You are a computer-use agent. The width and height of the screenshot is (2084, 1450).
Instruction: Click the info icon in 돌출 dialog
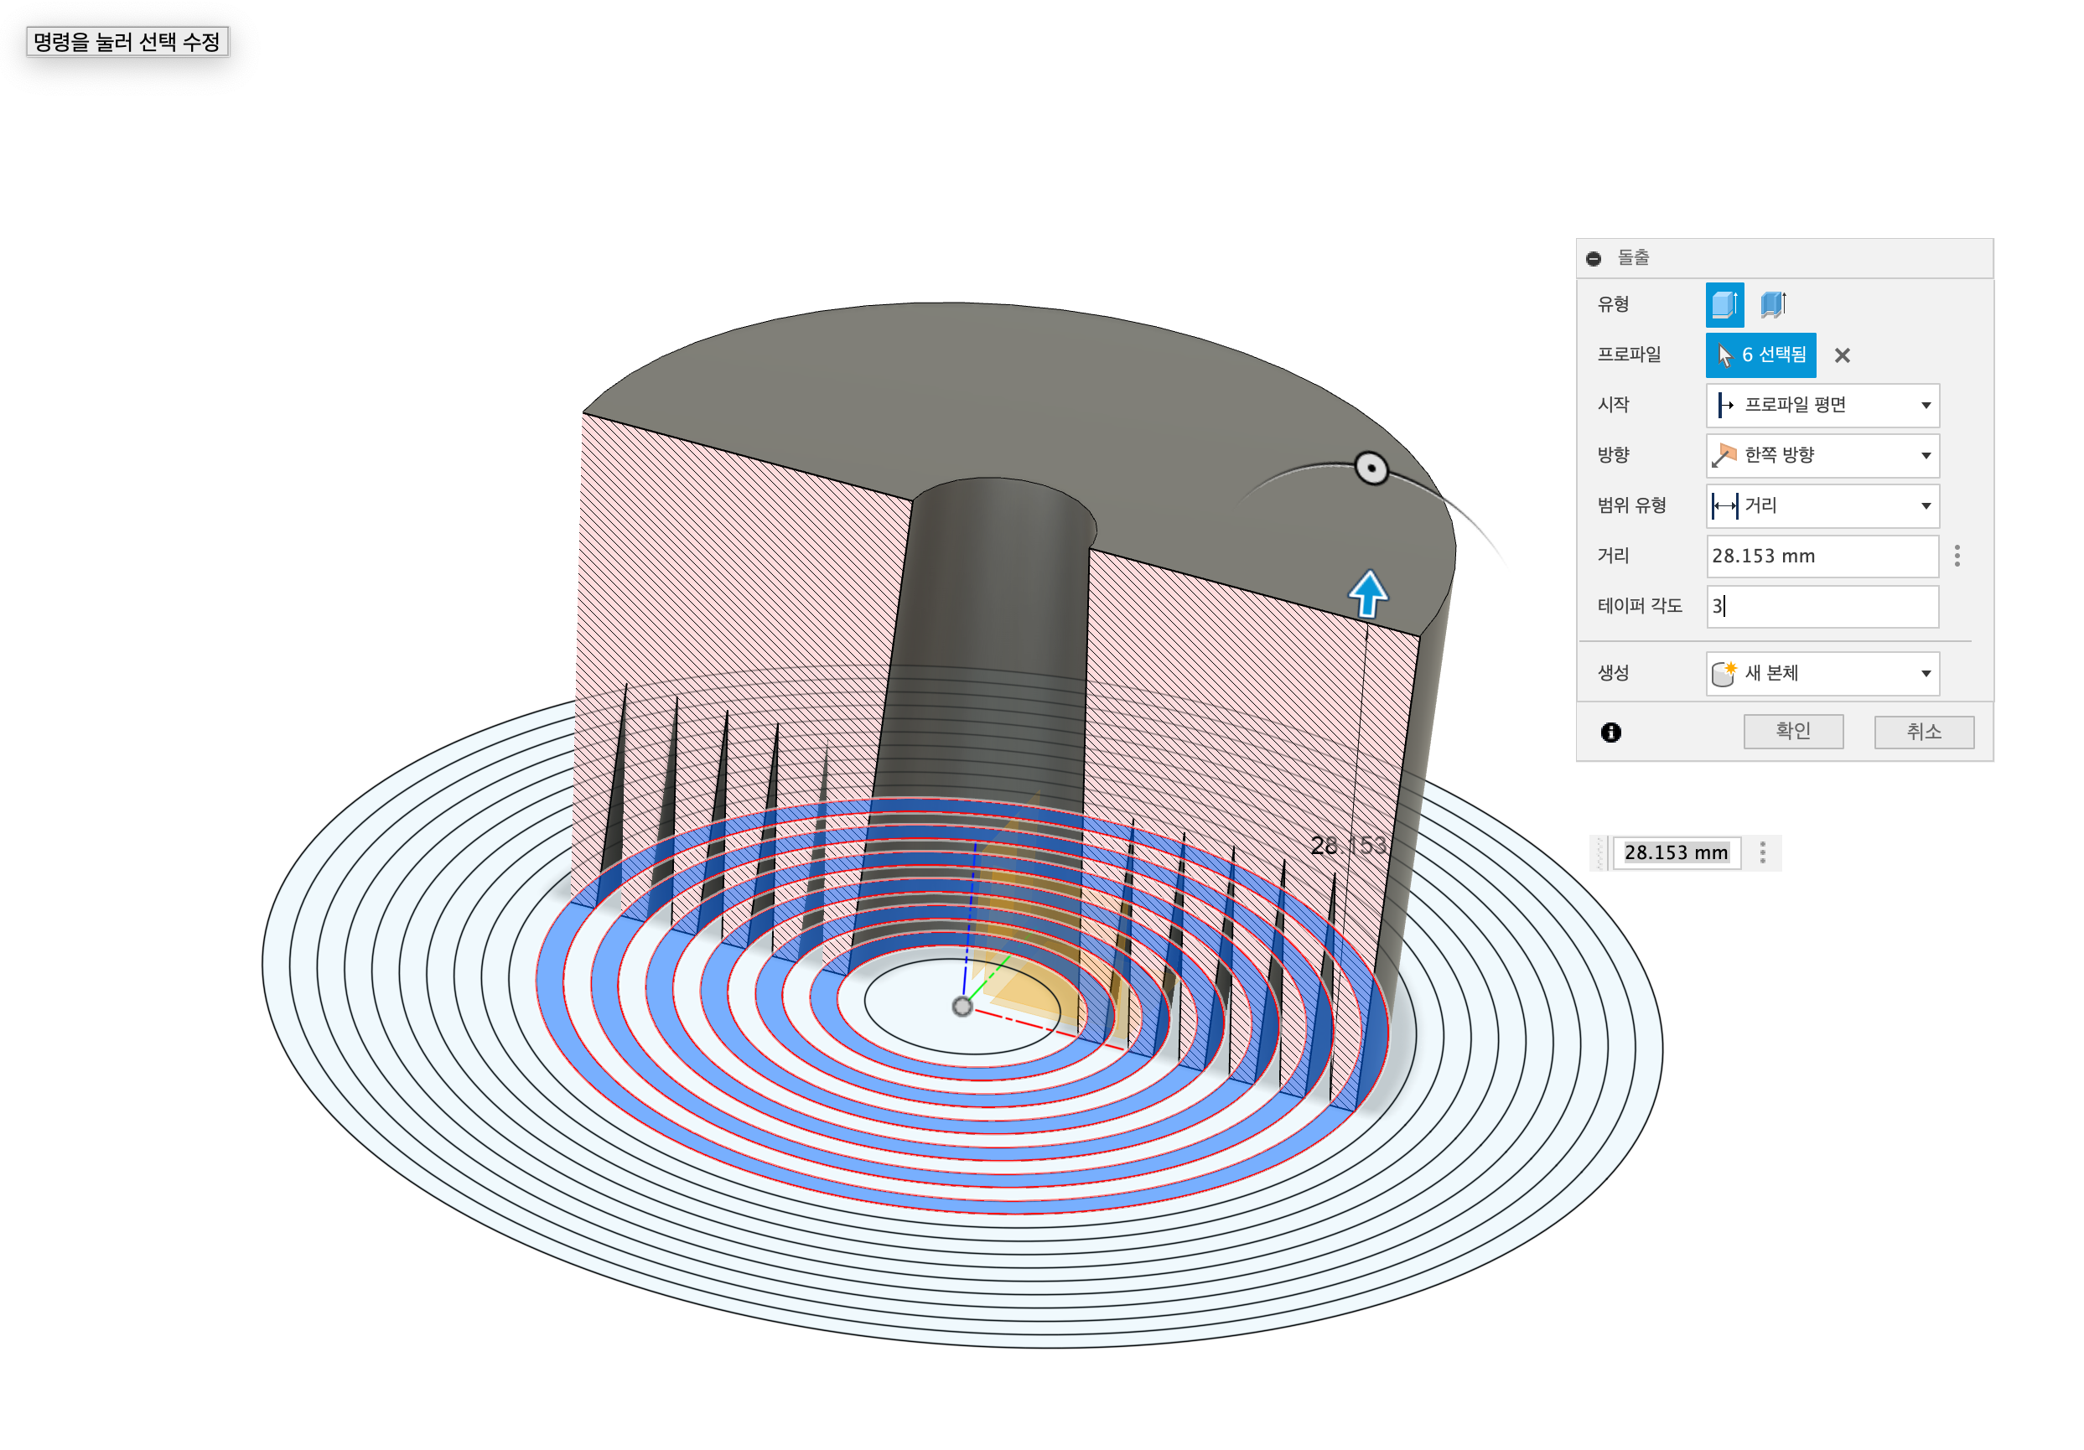click(x=1610, y=733)
